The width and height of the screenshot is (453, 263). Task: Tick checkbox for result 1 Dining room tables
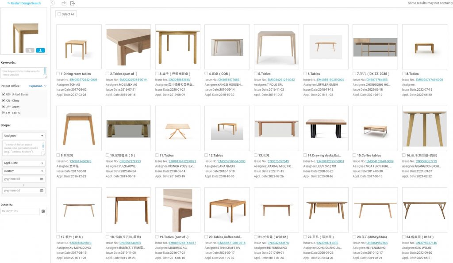click(58, 74)
